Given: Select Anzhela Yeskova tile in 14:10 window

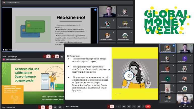Looking at the screenshot, I should [167, 58].
